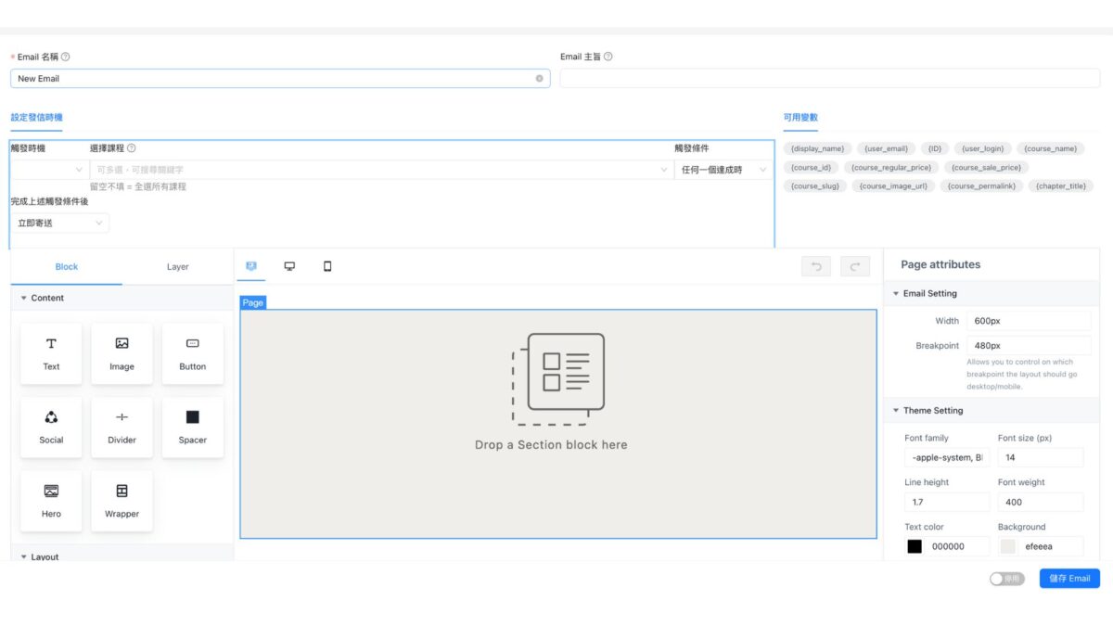The image size is (1113, 626).
Task: Click the 儲存 Email save button
Action: [x=1068, y=579]
